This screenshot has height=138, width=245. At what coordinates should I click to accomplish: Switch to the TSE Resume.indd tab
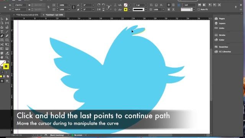click(x=27, y=15)
